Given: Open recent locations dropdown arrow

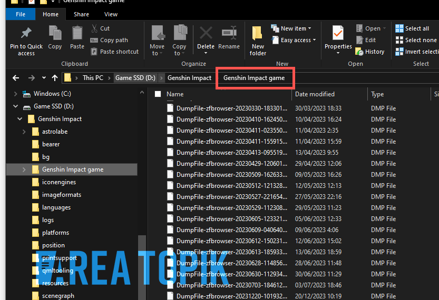Looking at the screenshot, I should [44, 78].
